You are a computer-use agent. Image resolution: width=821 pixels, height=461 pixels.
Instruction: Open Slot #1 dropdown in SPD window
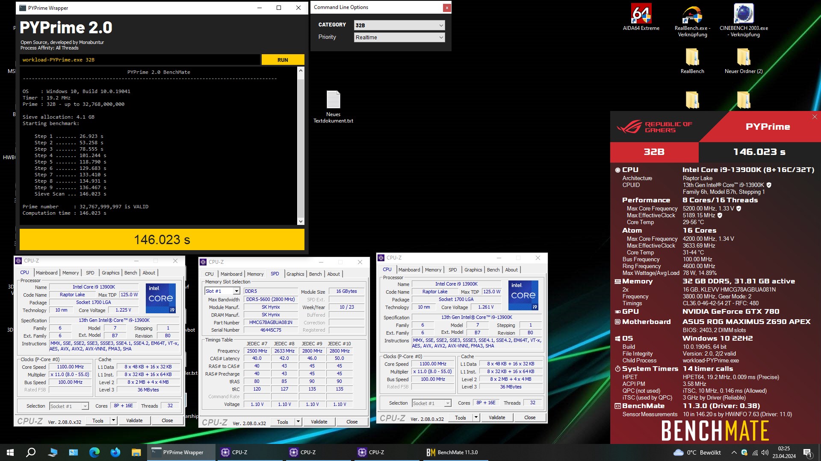pyautogui.click(x=222, y=291)
